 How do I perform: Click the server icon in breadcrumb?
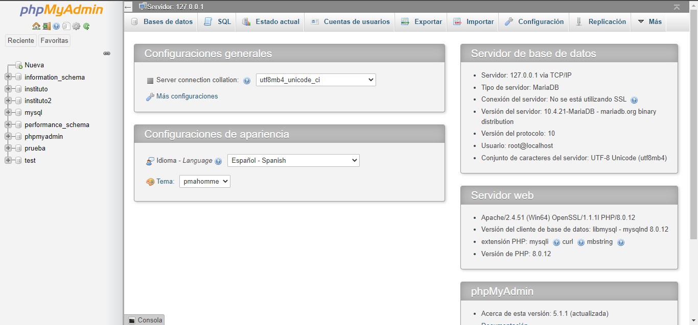click(143, 6)
